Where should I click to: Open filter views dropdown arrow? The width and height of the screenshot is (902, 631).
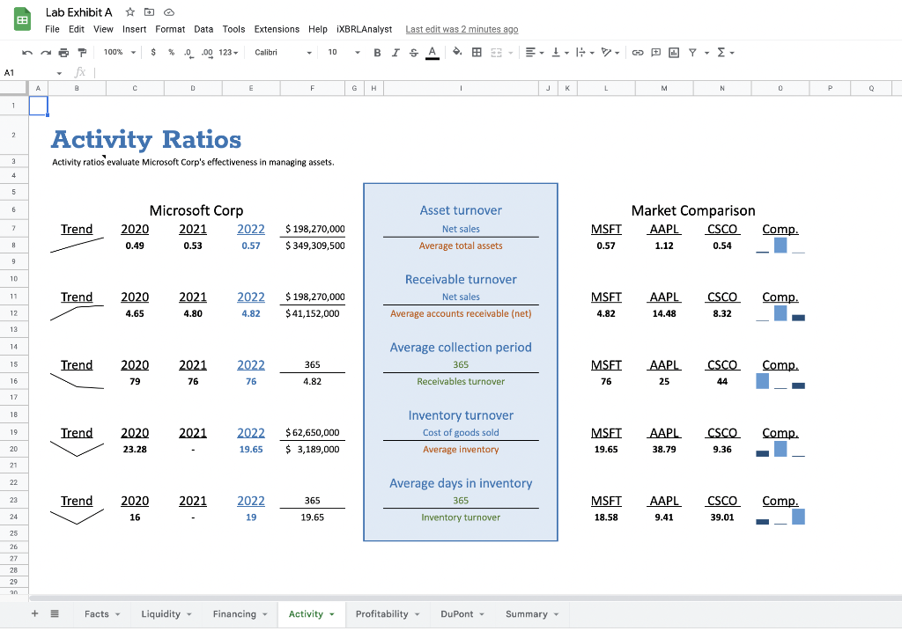click(706, 53)
